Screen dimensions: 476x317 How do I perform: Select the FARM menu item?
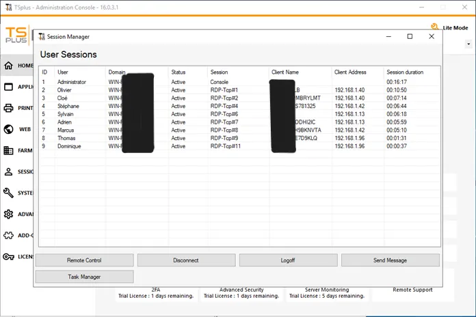(25, 150)
